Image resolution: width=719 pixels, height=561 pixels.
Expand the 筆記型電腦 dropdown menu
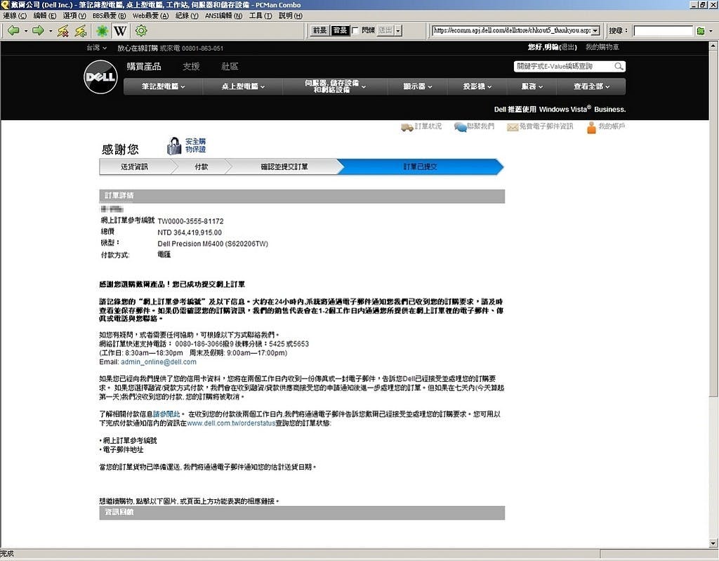pos(163,86)
